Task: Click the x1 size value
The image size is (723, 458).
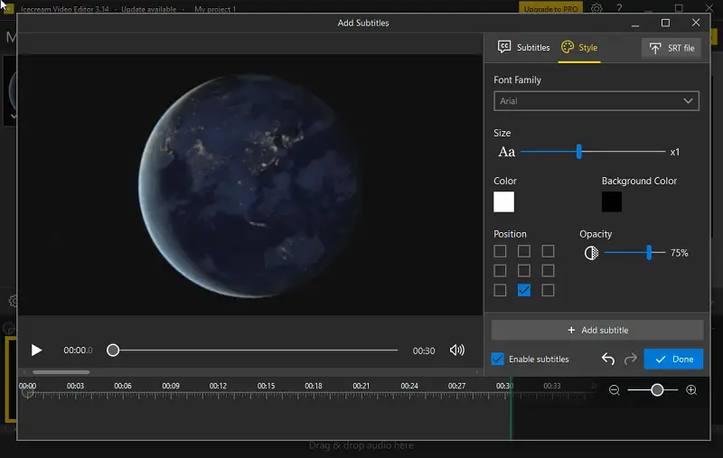Action: [x=674, y=152]
